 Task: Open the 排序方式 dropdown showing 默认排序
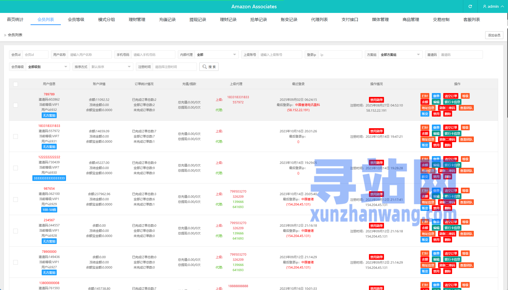[111, 67]
